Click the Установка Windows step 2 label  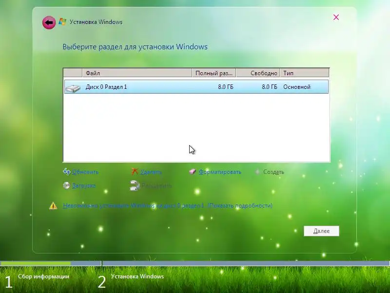point(137,276)
